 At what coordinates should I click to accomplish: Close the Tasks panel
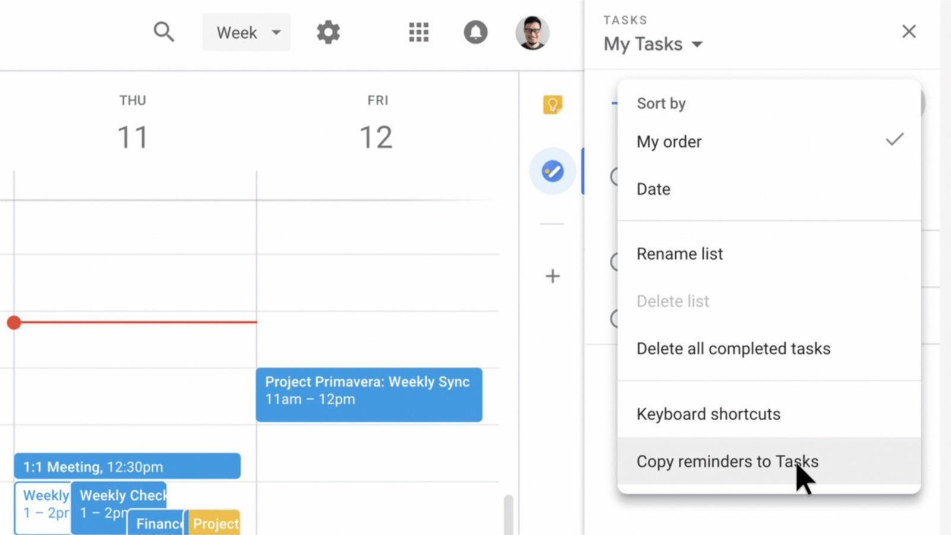(908, 32)
